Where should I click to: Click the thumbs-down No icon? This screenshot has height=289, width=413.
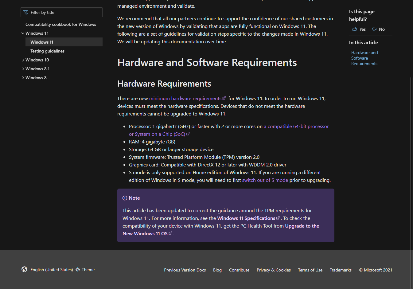click(374, 29)
